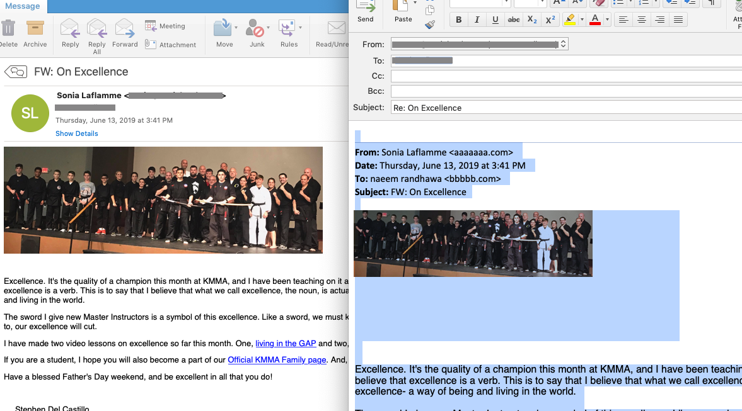This screenshot has height=411, width=742.
Task: Open the From account selector
Action: 479,45
